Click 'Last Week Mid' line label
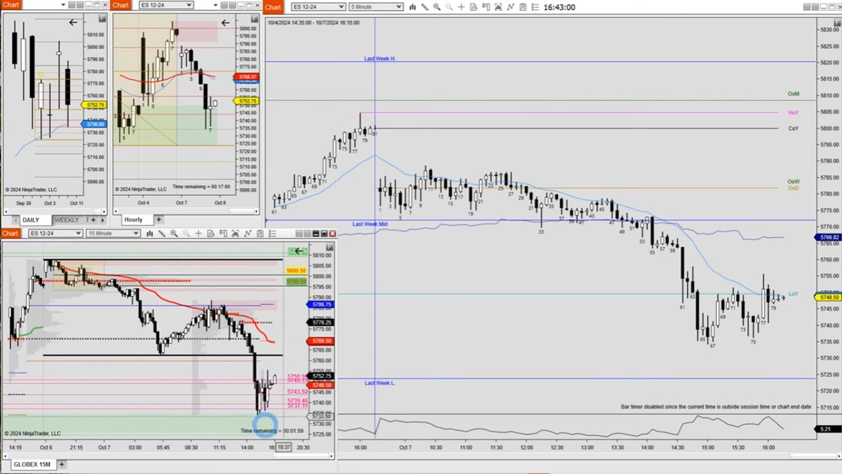The width and height of the screenshot is (842, 474). pyautogui.click(x=369, y=224)
